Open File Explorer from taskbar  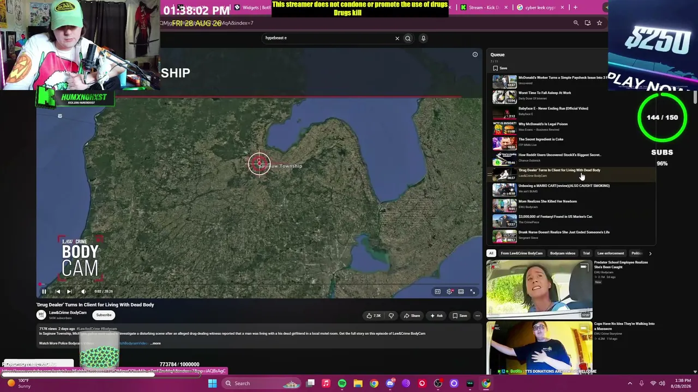pyautogui.click(x=358, y=383)
